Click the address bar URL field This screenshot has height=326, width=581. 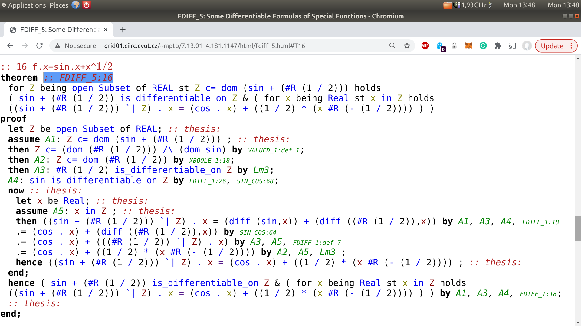(x=204, y=46)
